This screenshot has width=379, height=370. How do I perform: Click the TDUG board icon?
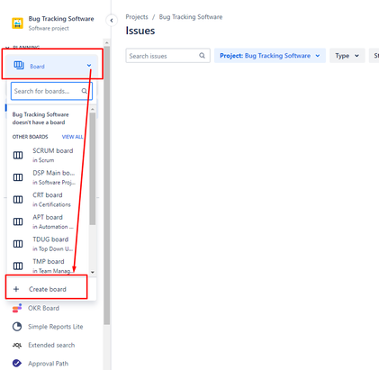(x=18, y=244)
